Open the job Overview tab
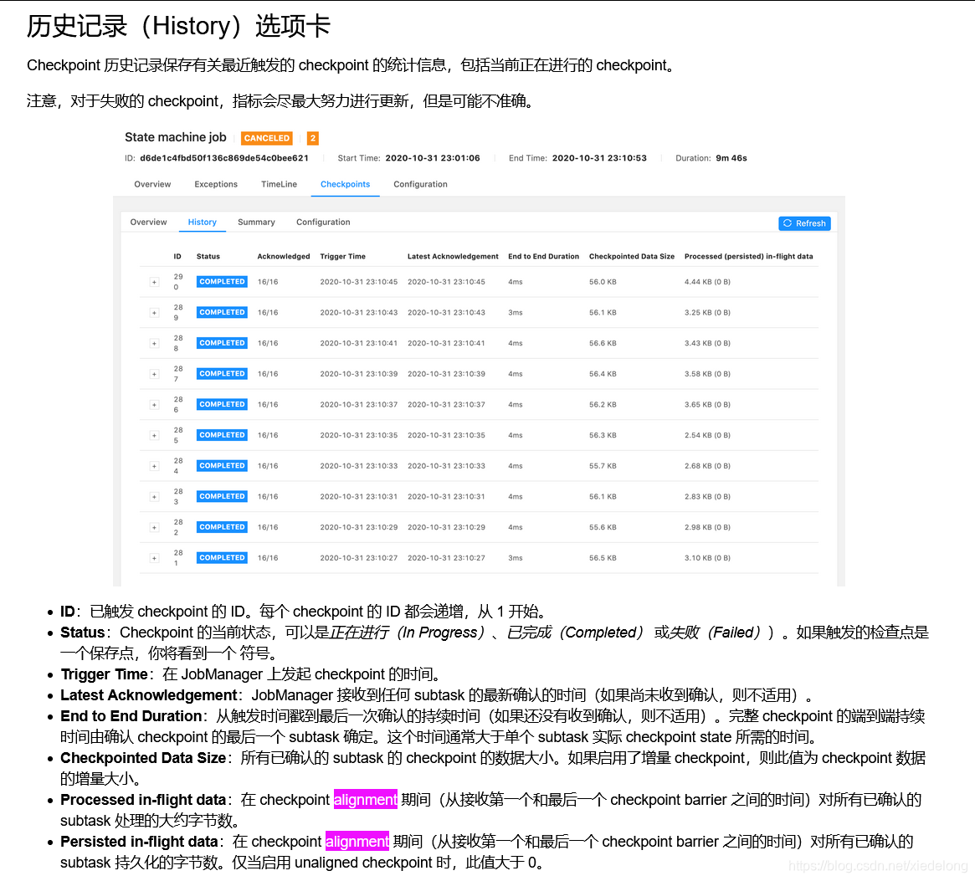 152,184
